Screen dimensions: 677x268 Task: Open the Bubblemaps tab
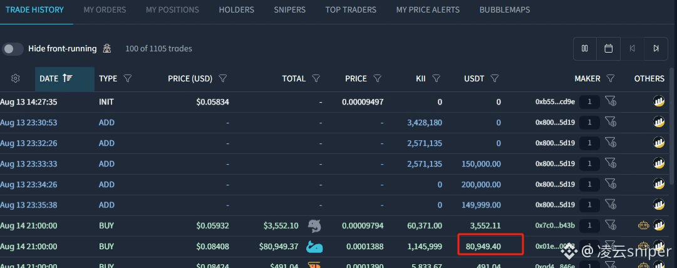[x=505, y=9]
